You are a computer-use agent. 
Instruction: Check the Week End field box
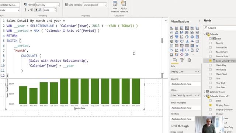click(211, 70)
